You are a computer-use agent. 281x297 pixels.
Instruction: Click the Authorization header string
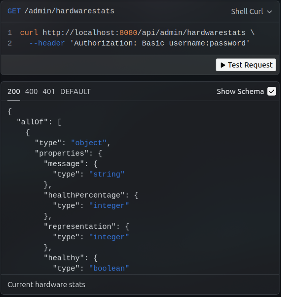point(160,43)
